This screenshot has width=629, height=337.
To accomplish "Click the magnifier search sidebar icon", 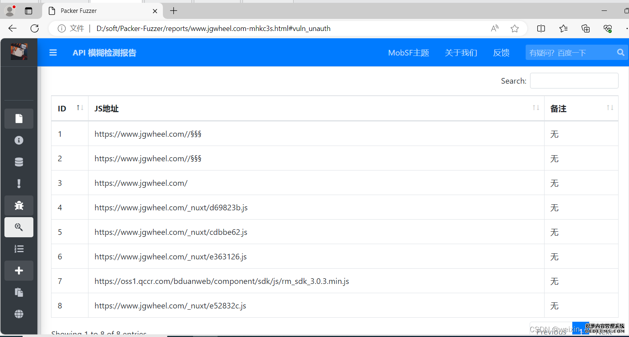I will click(19, 227).
